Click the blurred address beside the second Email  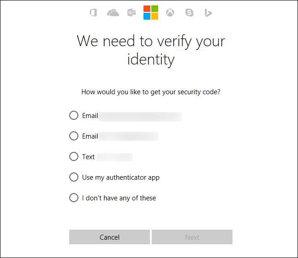[129, 136]
